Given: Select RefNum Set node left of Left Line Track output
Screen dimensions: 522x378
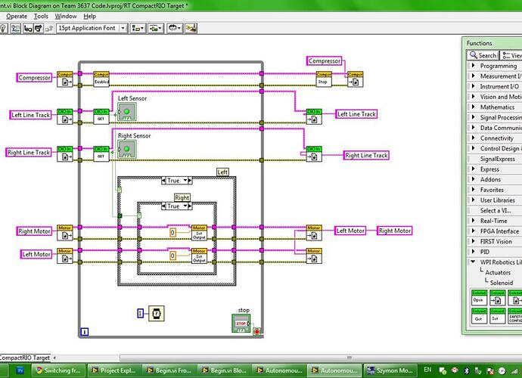Looking at the screenshot, I should tap(314, 116).
